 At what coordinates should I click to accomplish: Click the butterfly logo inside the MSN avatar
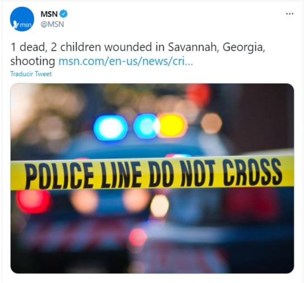16,24
